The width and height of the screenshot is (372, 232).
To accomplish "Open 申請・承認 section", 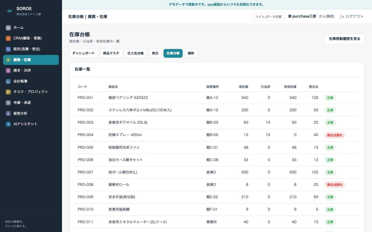I will point(31,103).
